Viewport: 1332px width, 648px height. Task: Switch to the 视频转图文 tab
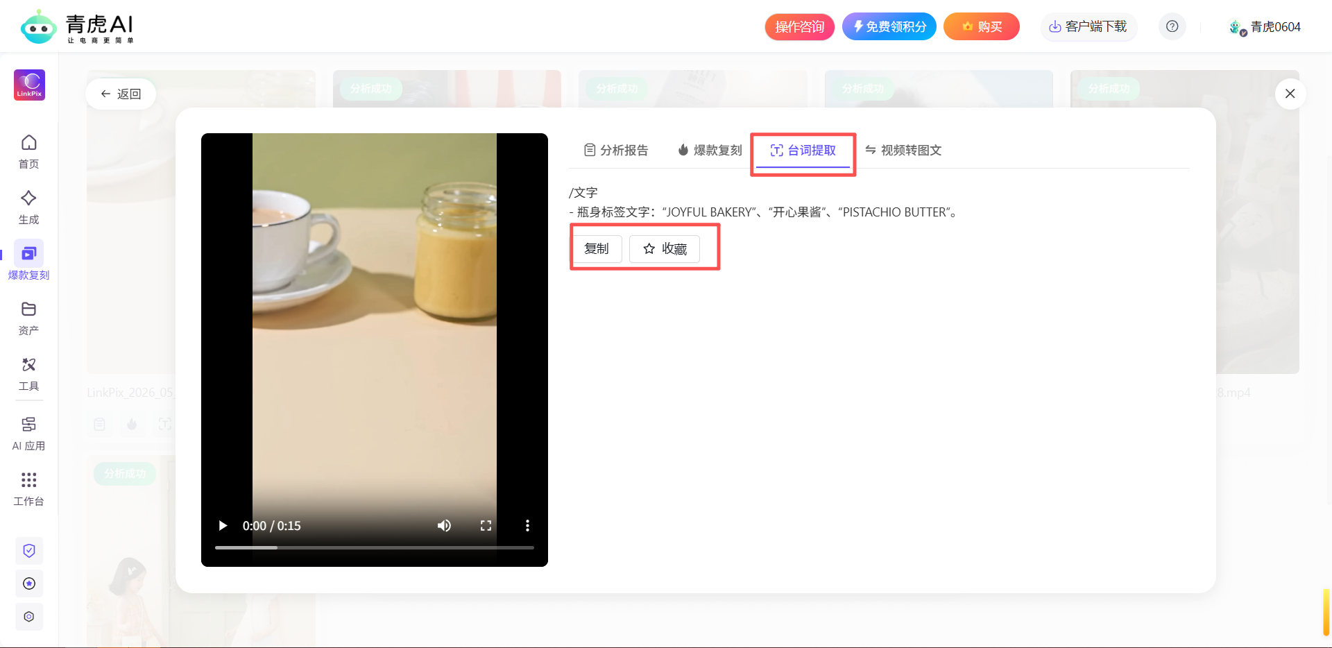click(x=903, y=150)
